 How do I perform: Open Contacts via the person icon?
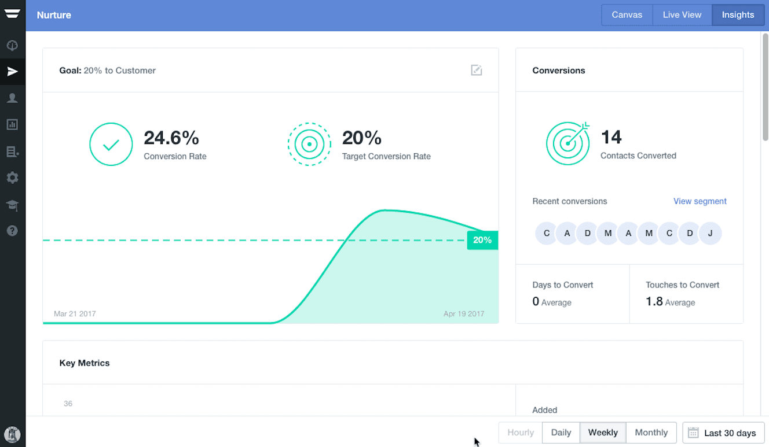coord(12,98)
